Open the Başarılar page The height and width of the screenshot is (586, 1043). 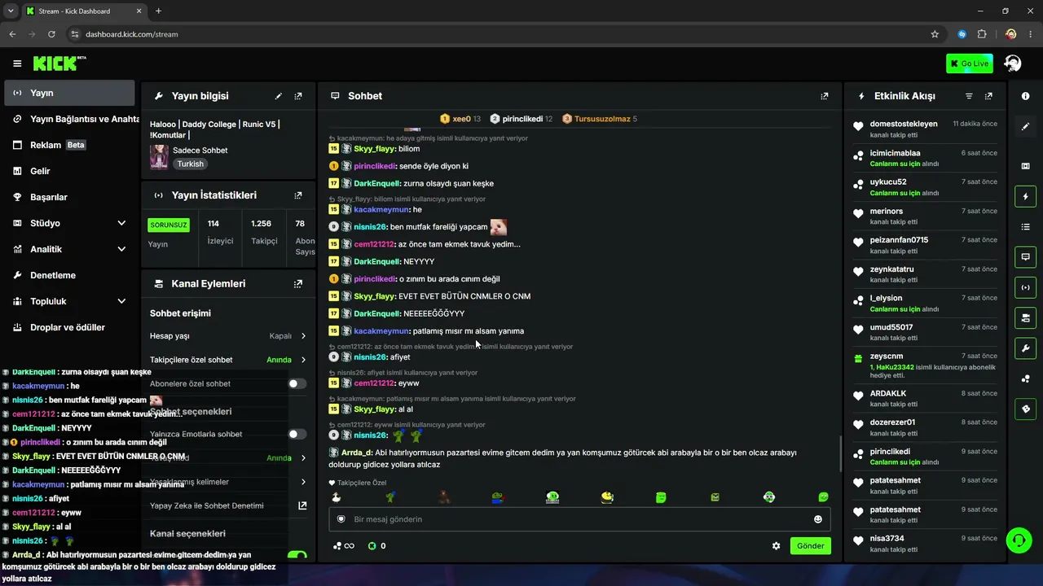tap(71, 197)
